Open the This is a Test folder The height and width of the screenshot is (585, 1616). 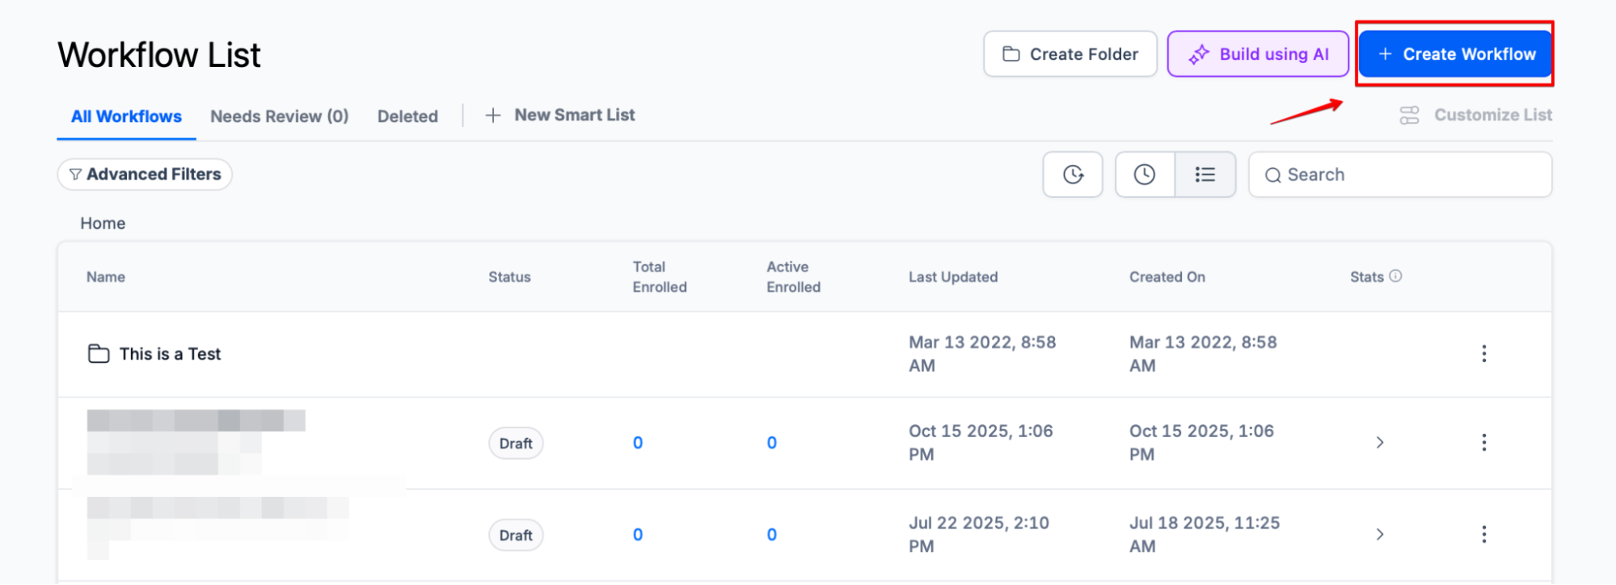pos(170,354)
